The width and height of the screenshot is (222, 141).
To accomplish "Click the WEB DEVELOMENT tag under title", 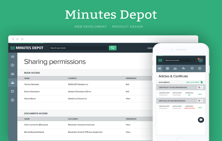I will pos(91,27).
